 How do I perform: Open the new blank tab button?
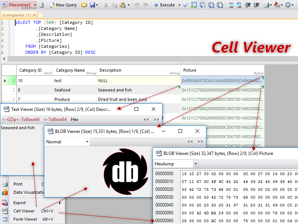(x=41, y=15)
